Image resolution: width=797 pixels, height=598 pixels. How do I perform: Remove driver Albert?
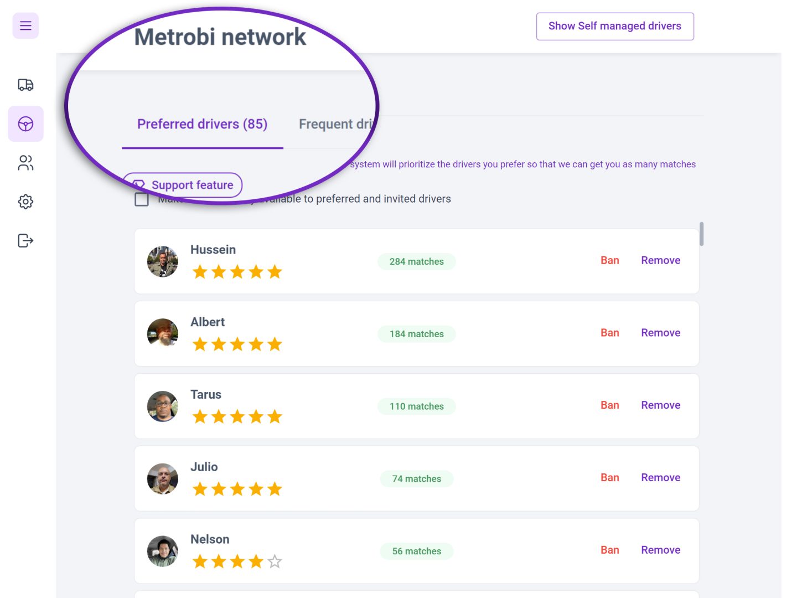point(660,332)
